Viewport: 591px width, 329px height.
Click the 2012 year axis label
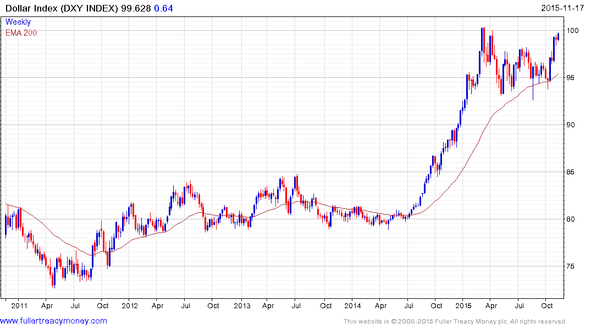(130, 305)
